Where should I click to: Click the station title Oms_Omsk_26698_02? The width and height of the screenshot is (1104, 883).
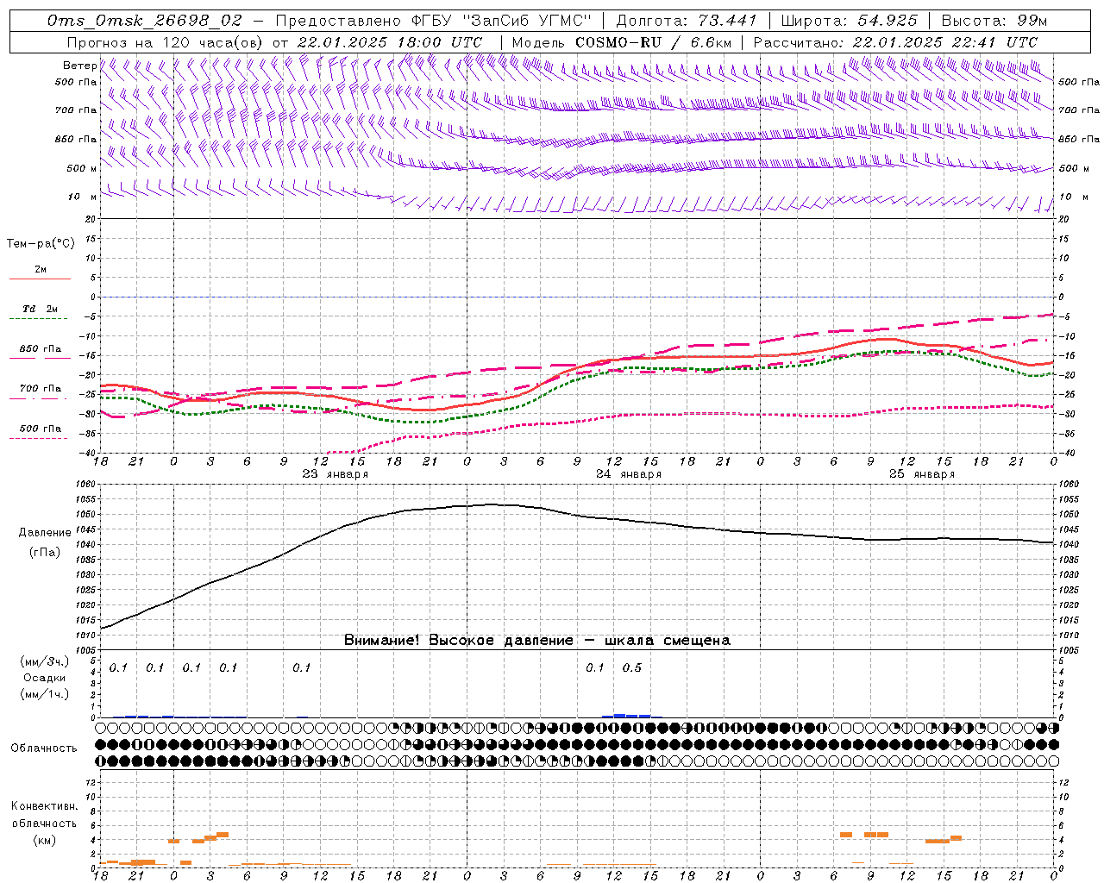pyautogui.click(x=145, y=21)
